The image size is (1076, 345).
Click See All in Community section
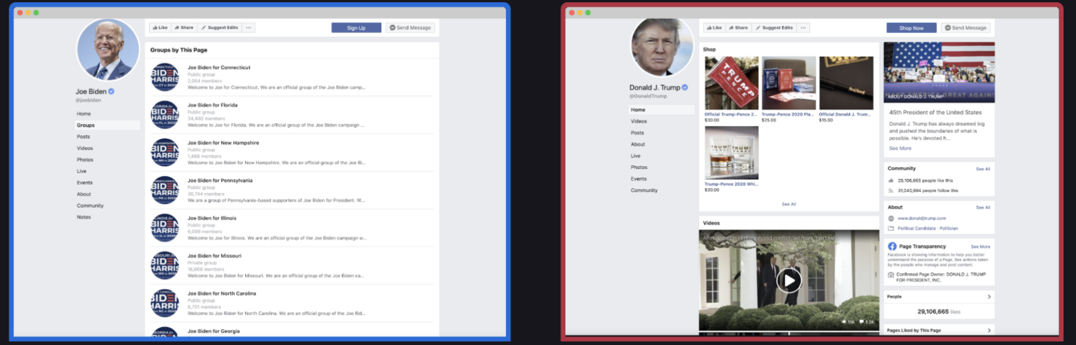click(x=983, y=169)
